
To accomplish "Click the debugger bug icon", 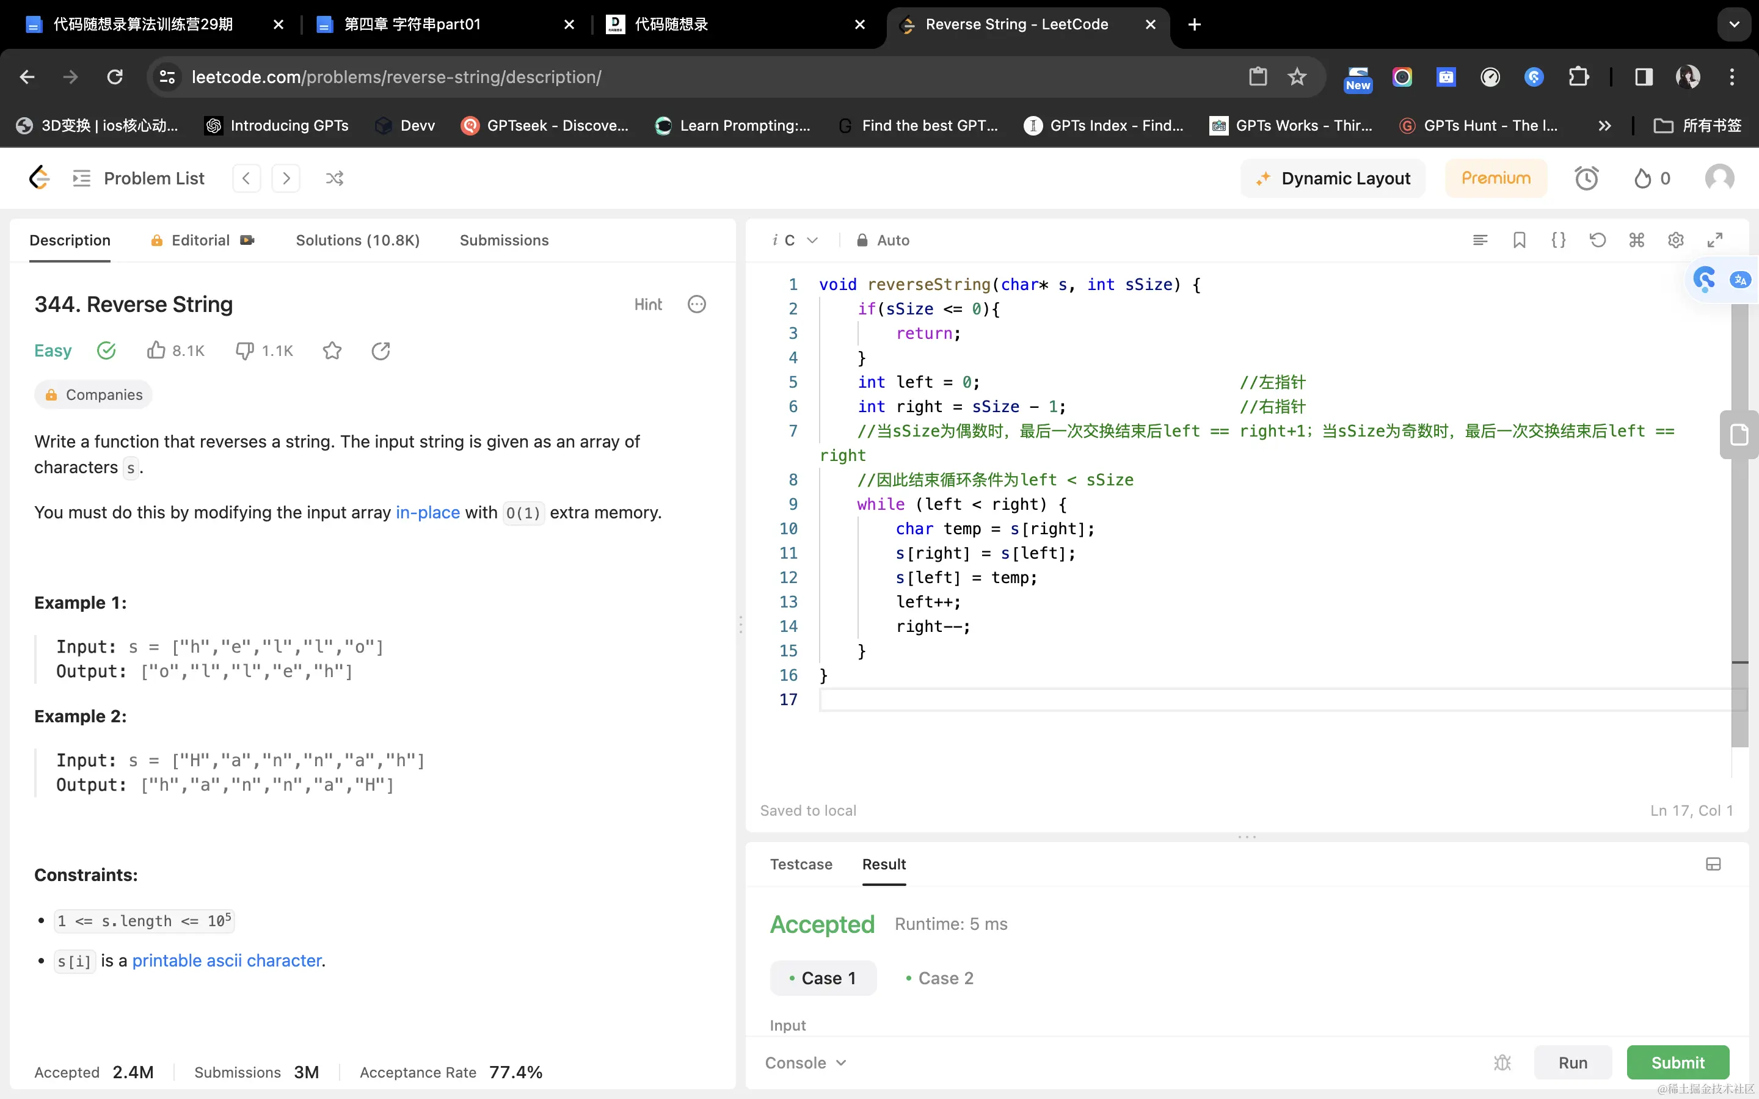I will 1502,1062.
